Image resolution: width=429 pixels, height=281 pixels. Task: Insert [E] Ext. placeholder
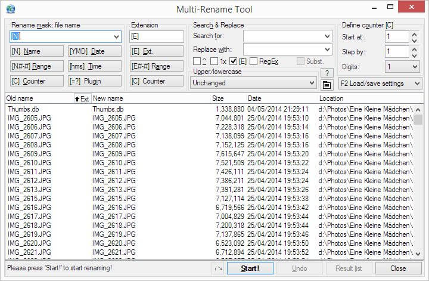[x=157, y=51]
